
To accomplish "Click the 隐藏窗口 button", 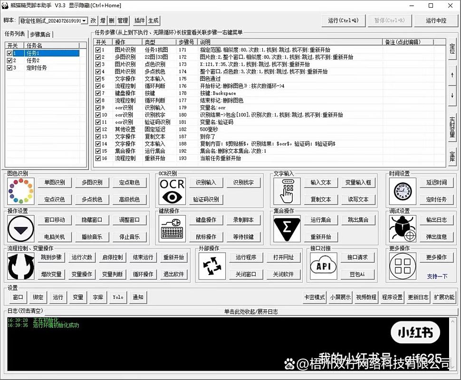I will coord(92,220).
